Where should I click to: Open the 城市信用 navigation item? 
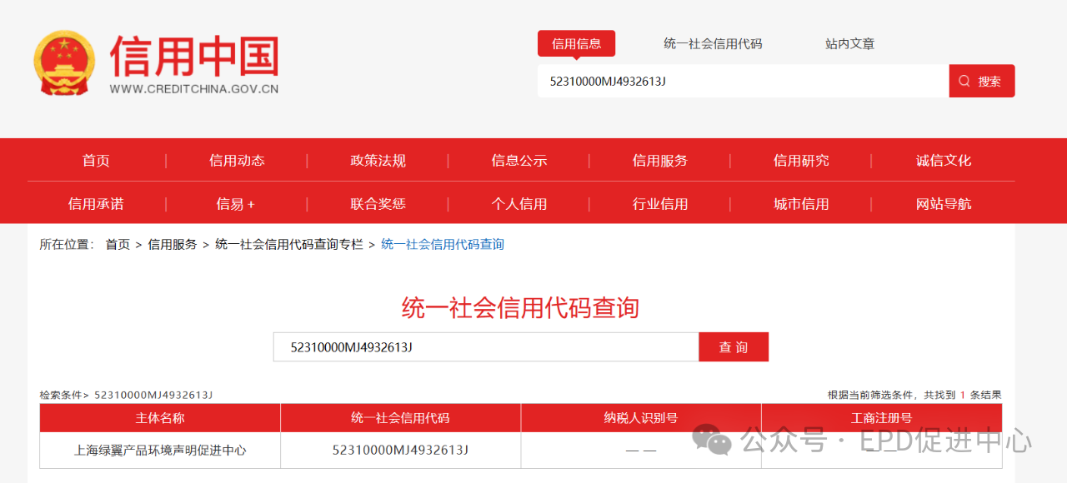(x=801, y=204)
